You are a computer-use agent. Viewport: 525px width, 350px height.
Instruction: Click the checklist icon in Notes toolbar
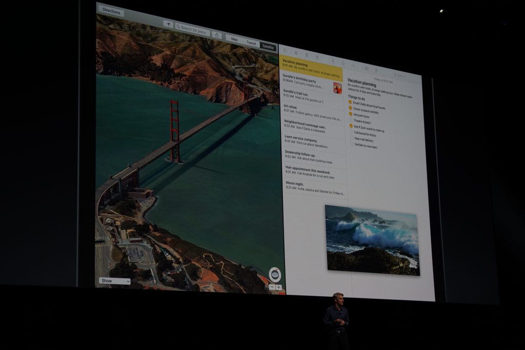click(x=343, y=63)
